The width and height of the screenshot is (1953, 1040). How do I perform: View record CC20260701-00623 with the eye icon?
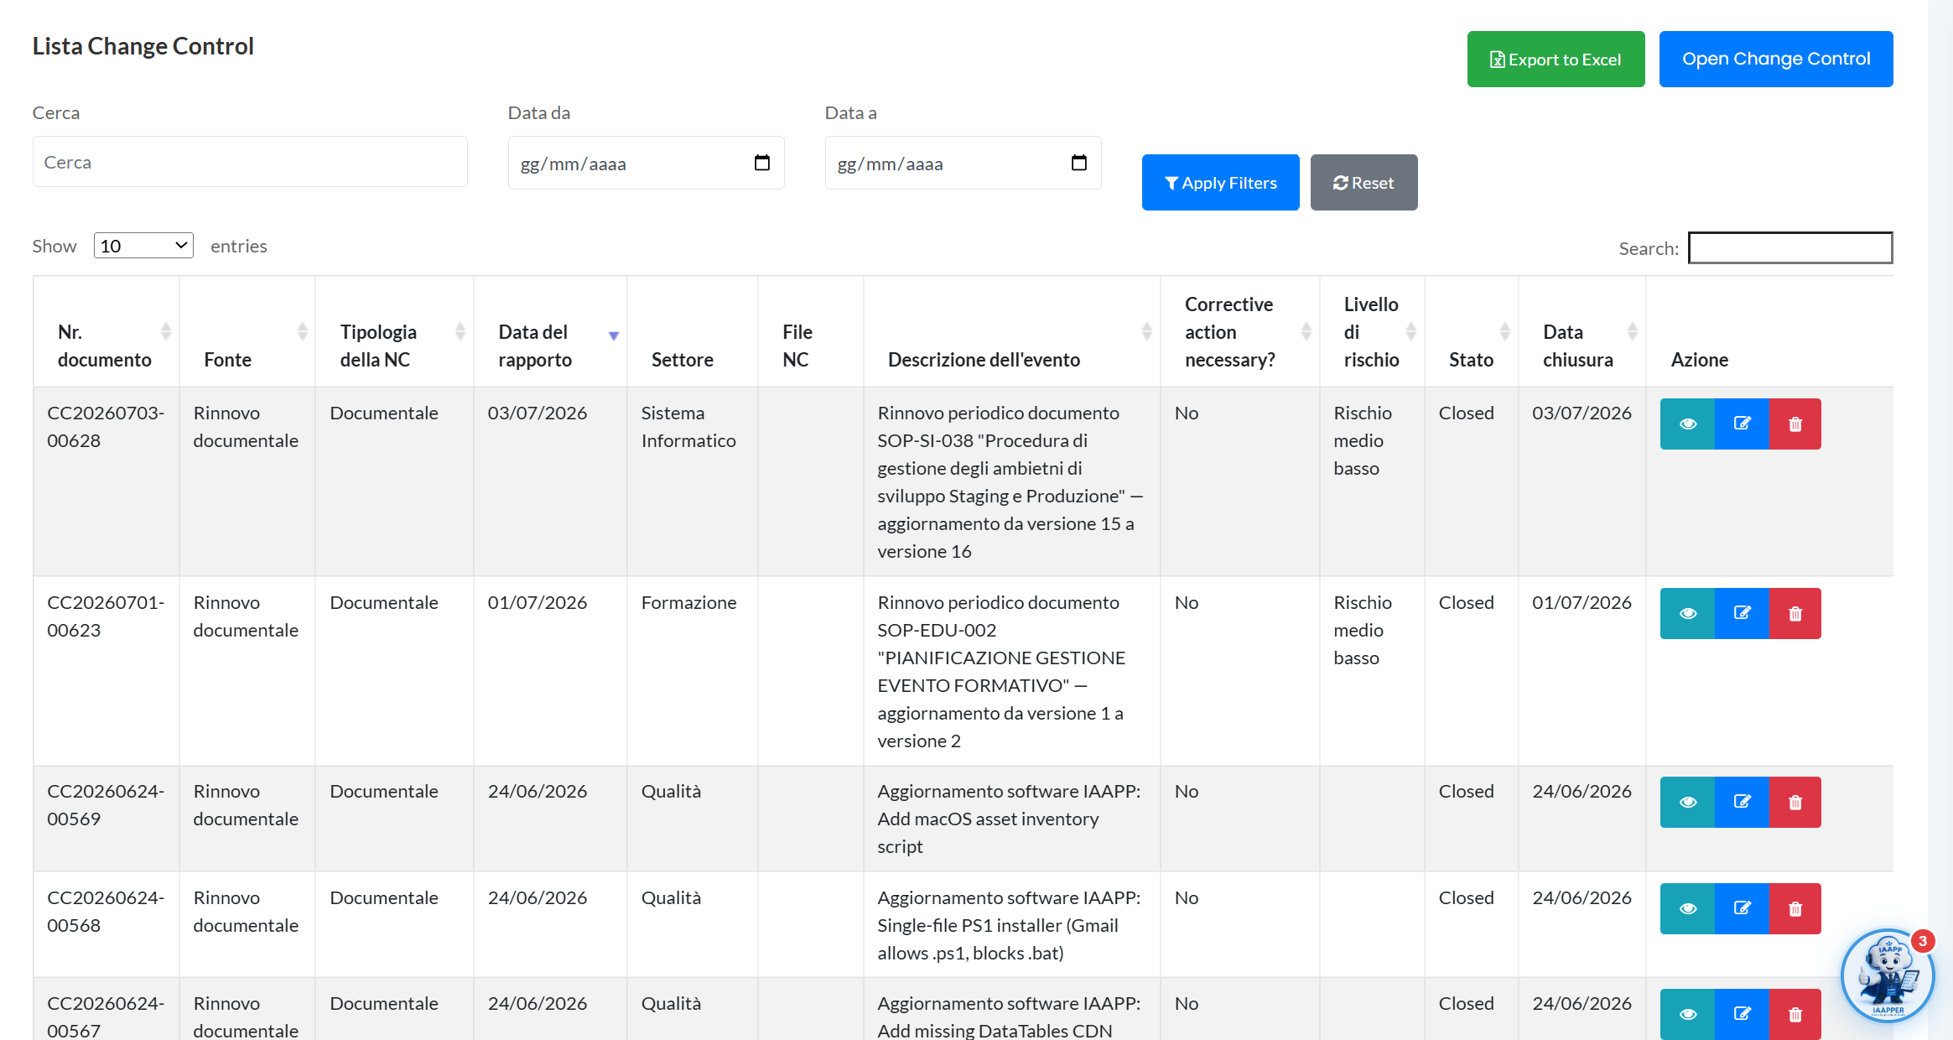[x=1687, y=613]
